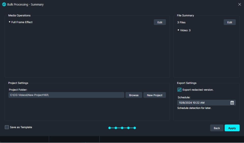Select the Full Frame Effect operation entry
Viewport: 244px width, 143px height.
[22, 22]
